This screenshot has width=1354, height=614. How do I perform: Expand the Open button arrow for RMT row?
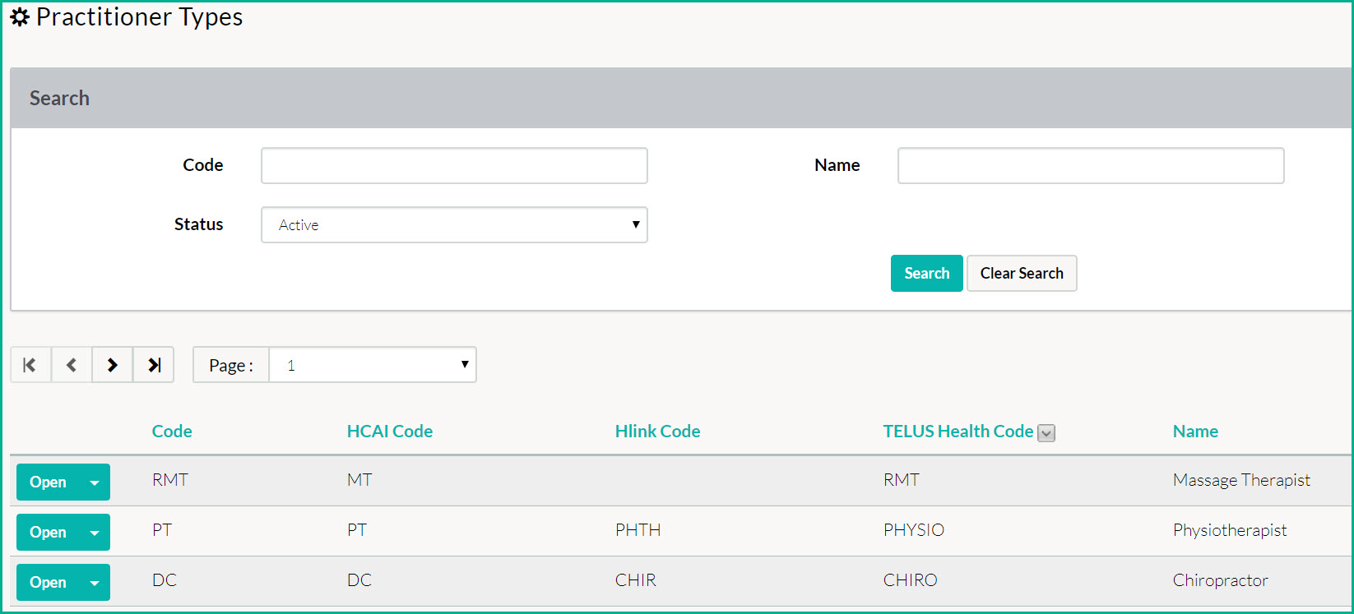click(95, 482)
